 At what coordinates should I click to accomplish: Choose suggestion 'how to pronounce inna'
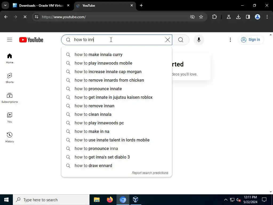click(117, 148)
